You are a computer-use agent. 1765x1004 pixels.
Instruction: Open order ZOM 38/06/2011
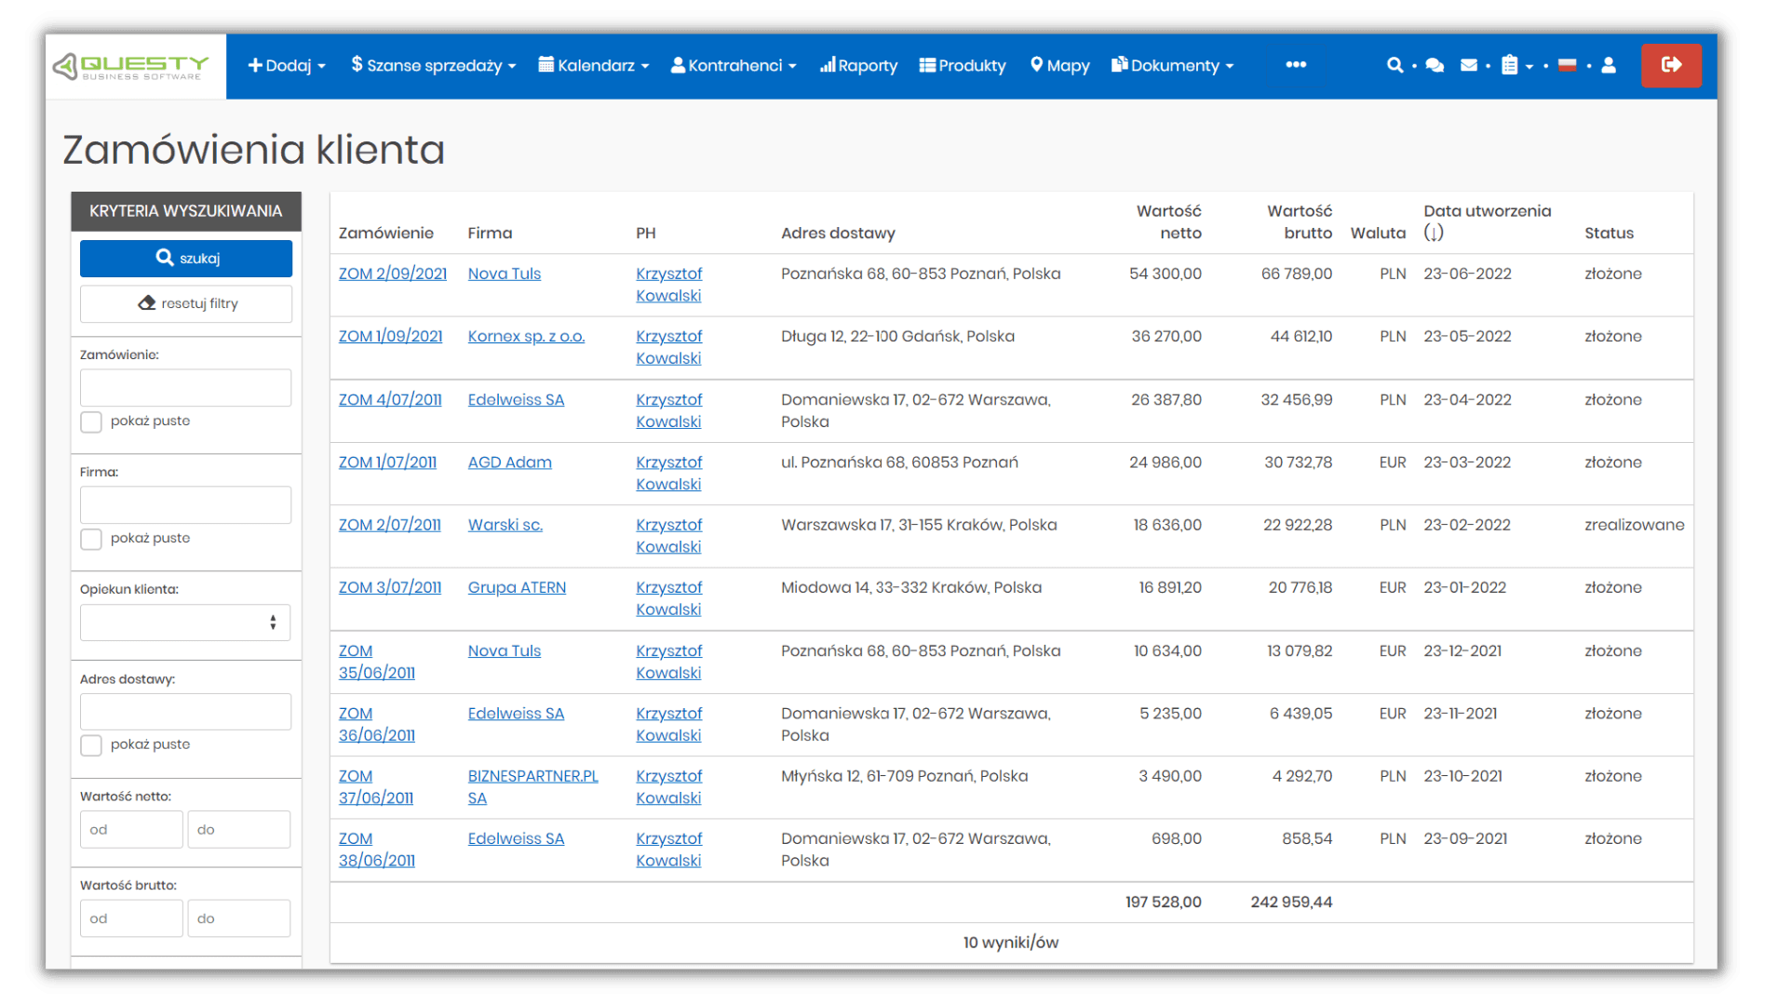(377, 849)
